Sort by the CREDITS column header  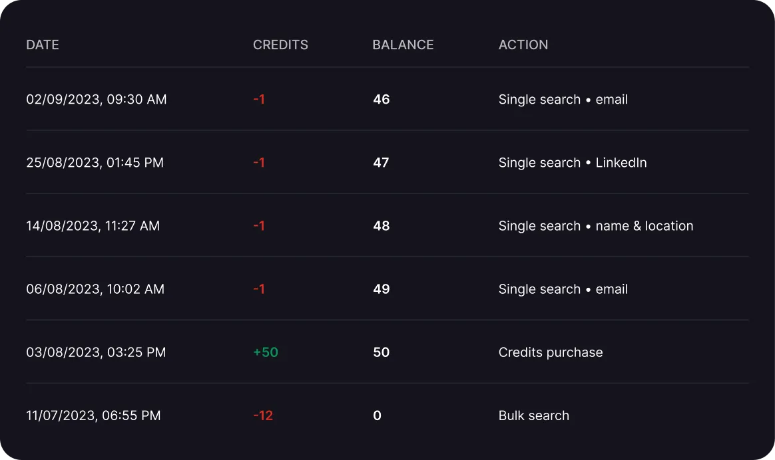coord(280,45)
